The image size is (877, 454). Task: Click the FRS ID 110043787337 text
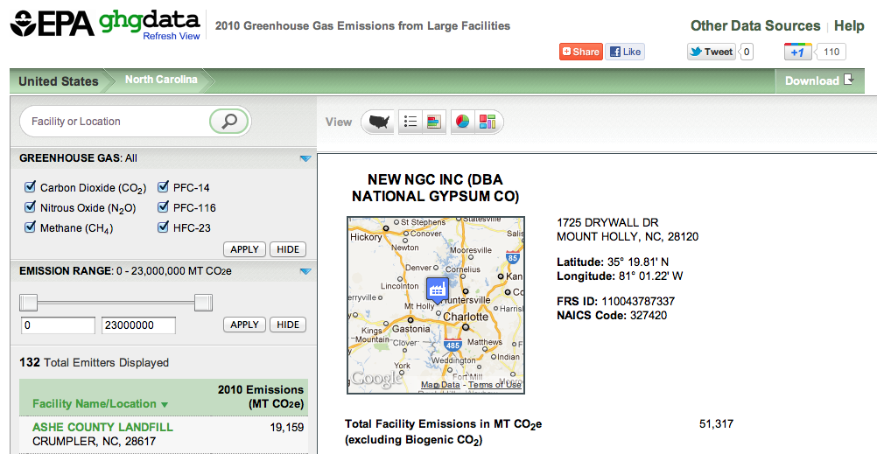click(616, 302)
